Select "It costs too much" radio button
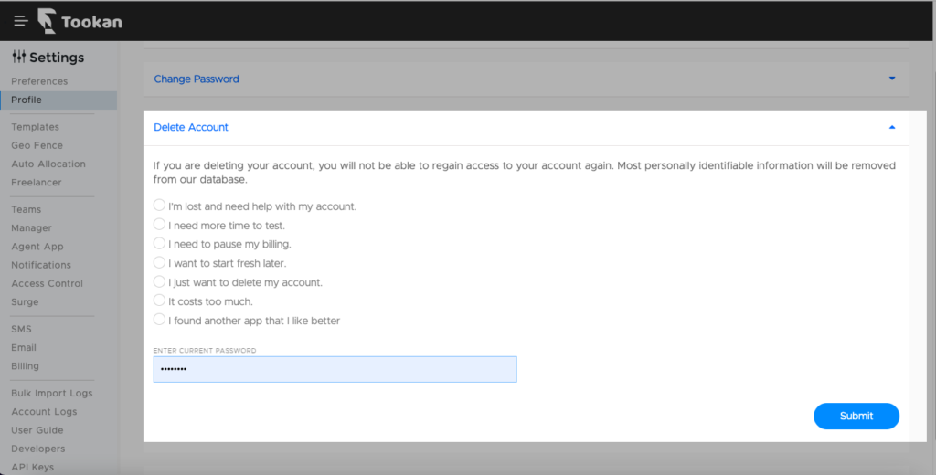 pos(159,301)
